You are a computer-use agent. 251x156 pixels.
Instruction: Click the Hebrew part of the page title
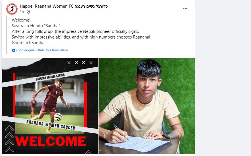point(91,6)
